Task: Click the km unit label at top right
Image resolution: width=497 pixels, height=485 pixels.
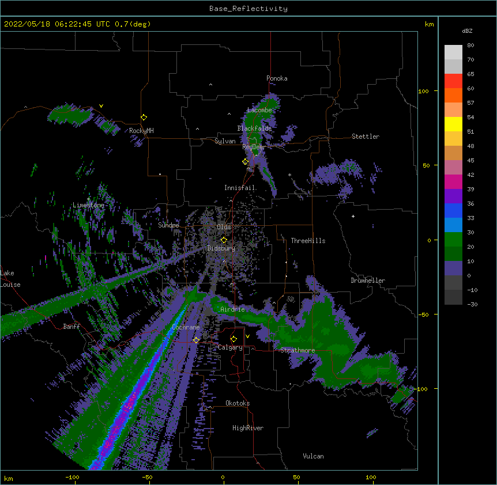Action: pos(429,24)
